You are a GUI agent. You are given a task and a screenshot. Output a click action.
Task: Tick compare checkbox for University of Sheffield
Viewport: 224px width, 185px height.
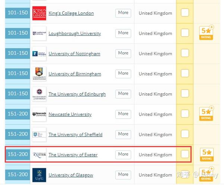point(185,134)
